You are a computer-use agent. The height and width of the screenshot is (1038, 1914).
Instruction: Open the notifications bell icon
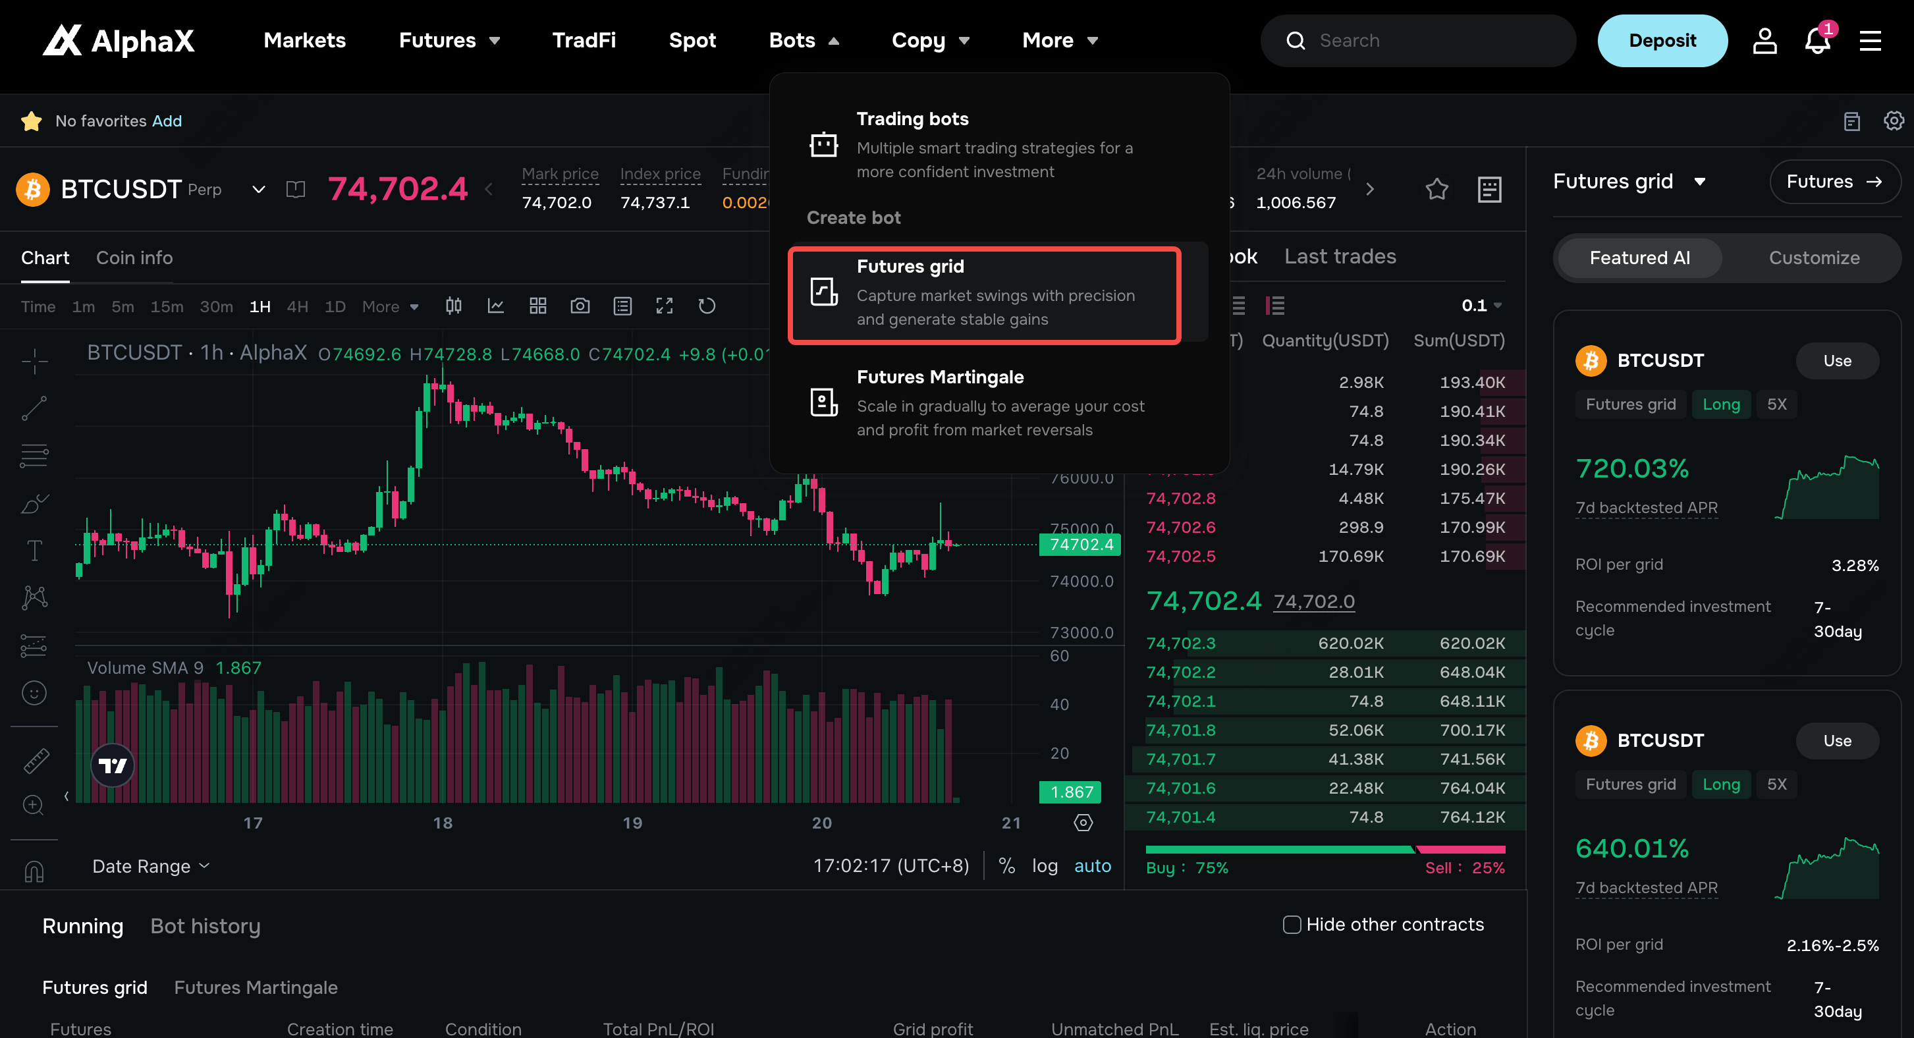[x=1817, y=40]
